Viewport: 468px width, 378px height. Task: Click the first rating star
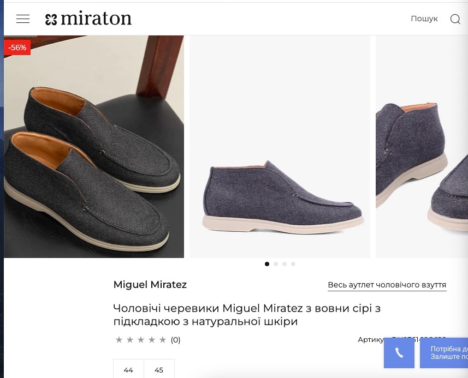click(x=119, y=340)
